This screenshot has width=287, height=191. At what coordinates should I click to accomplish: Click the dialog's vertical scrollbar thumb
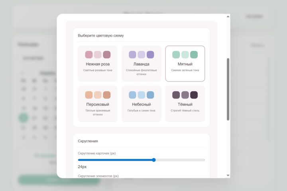(228, 89)
